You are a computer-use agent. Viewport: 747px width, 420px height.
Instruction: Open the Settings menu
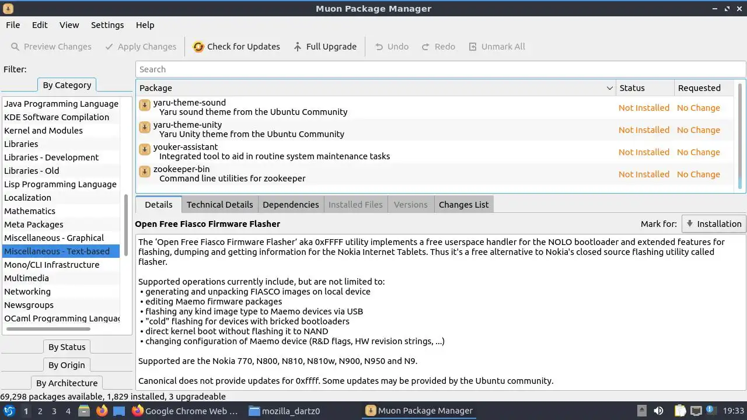(x=107, y=25)
